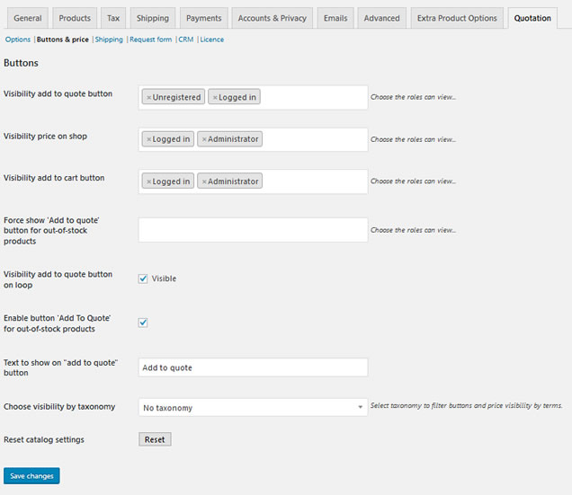
Task: Uncheck the Visible checkbox for quote button on loop
Action: click(143, 278)
